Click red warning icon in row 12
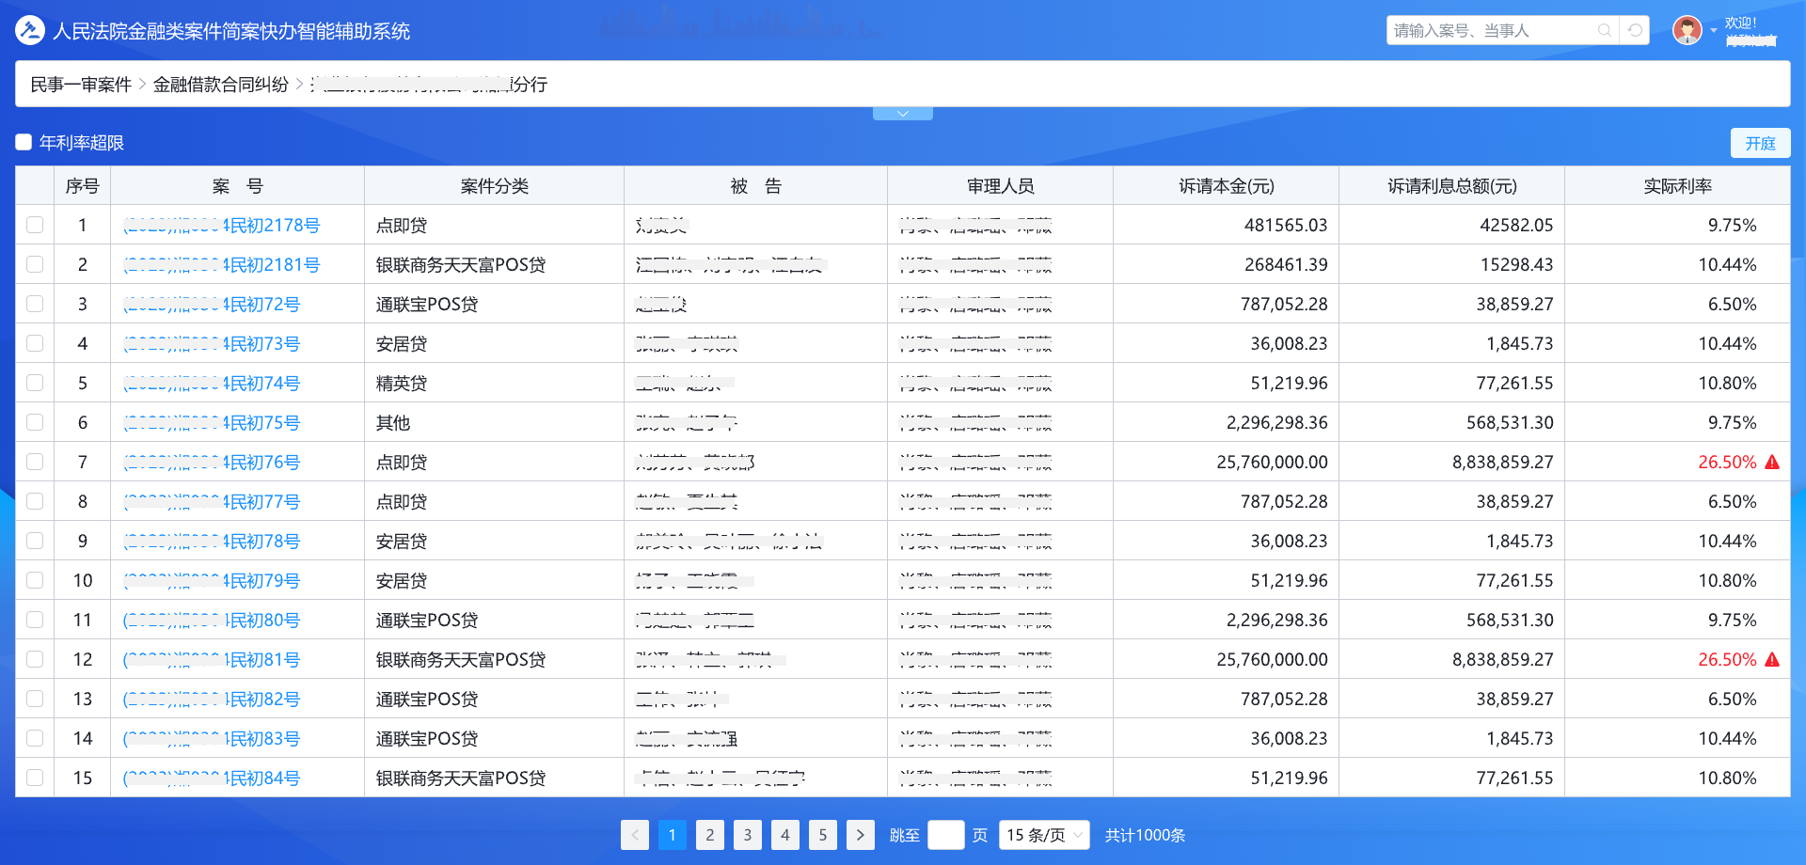The width and height of the screenshot is (1806, 865). [x=1772, y=660]
